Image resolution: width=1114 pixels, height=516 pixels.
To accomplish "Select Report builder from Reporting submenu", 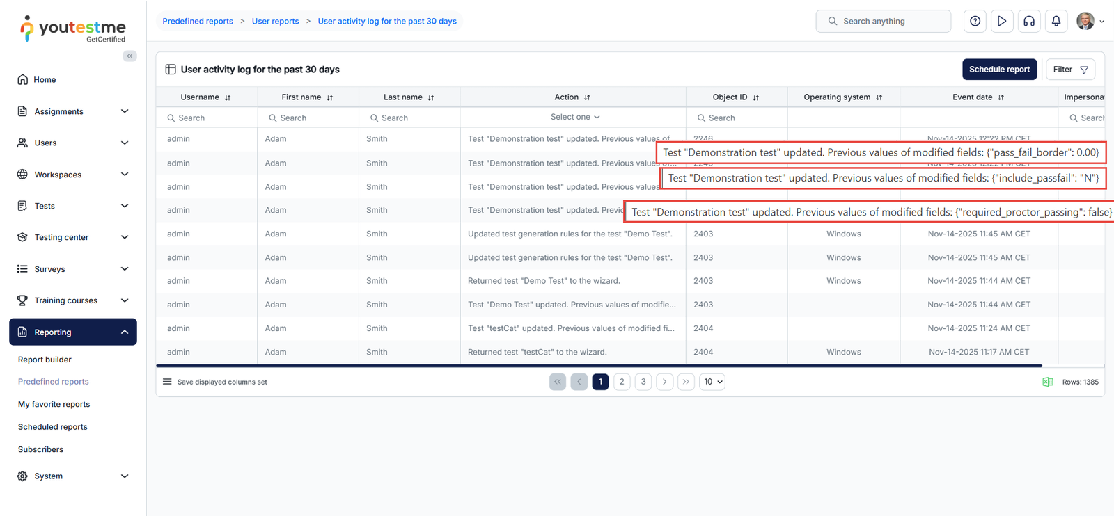I will click(x=45, y=360).
